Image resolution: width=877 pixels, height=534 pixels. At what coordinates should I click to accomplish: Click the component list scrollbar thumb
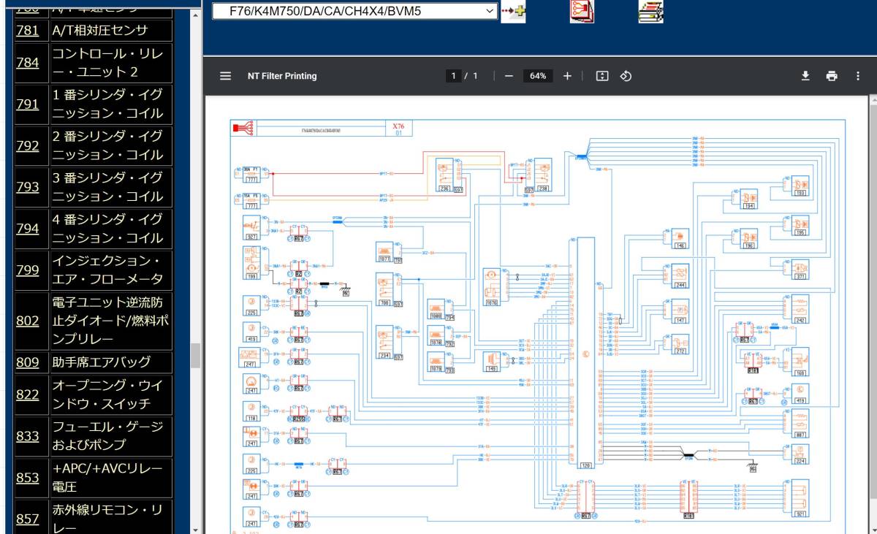point(195,355)
